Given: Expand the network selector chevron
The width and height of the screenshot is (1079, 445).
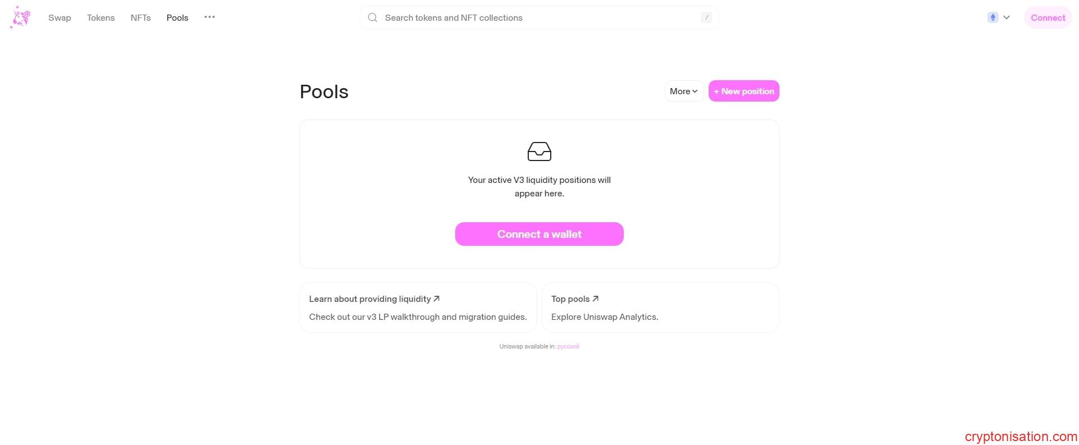Looking at the screenshot, I should [x=1007, y=17].
